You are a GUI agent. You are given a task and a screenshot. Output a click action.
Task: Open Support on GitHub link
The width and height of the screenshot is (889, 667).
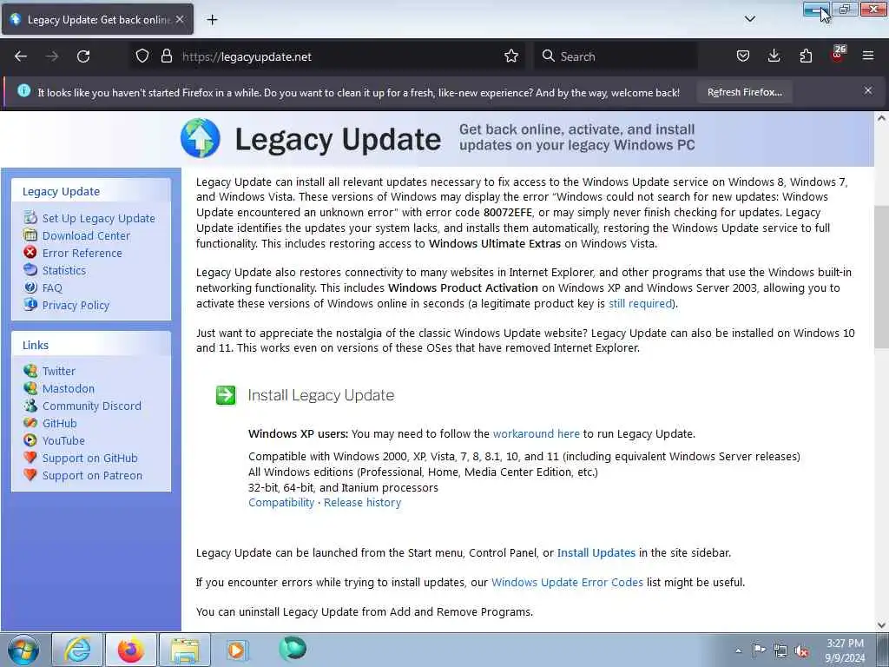[x=90, y=459]
